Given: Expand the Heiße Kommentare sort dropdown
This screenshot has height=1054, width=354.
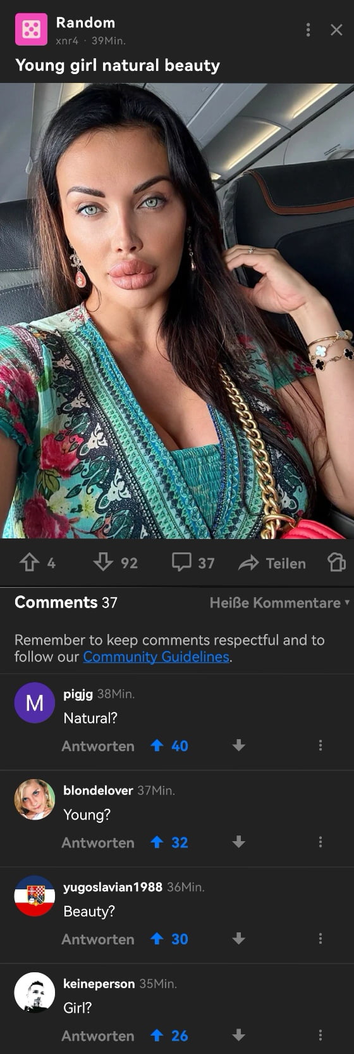Looking at the screenshot, I should point(279,602).
